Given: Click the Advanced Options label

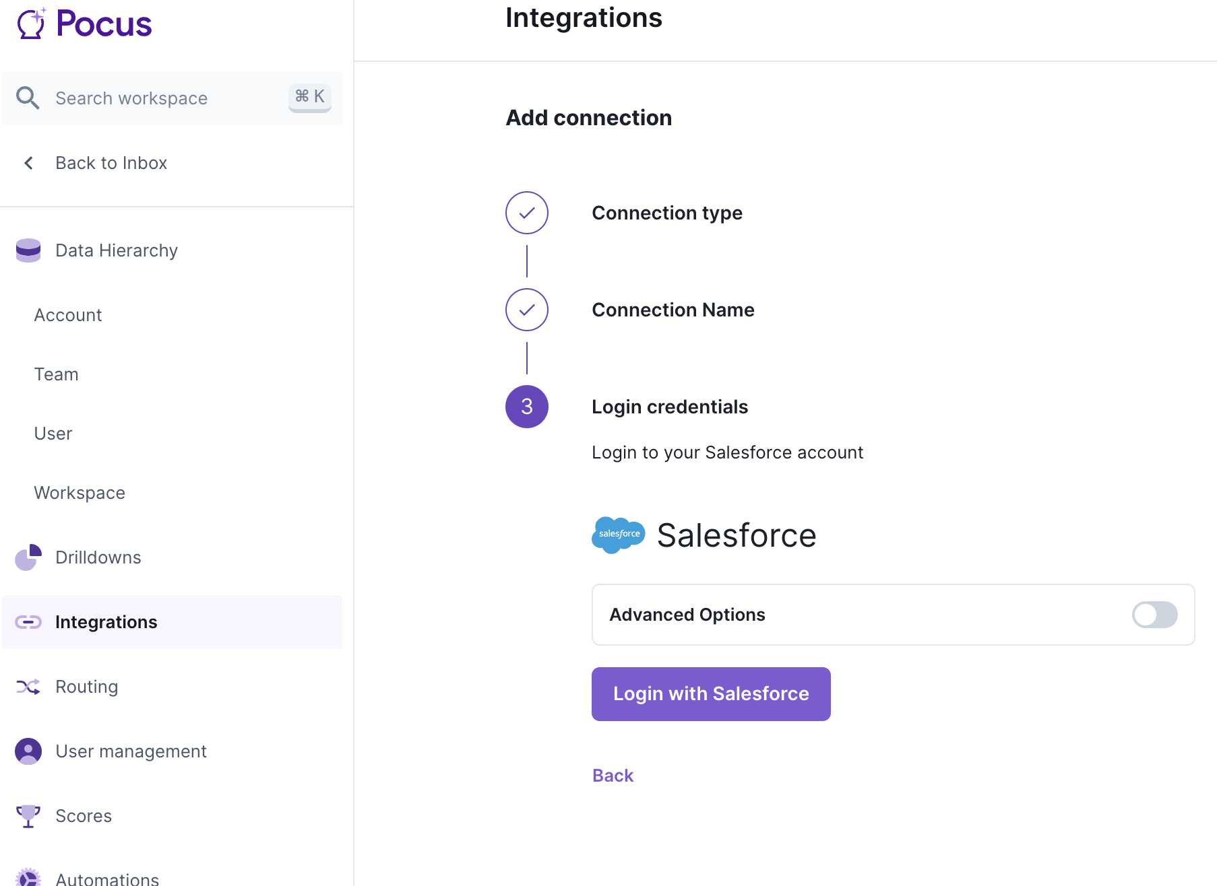Looking at the screenshot, I should [x=687, y=615].
